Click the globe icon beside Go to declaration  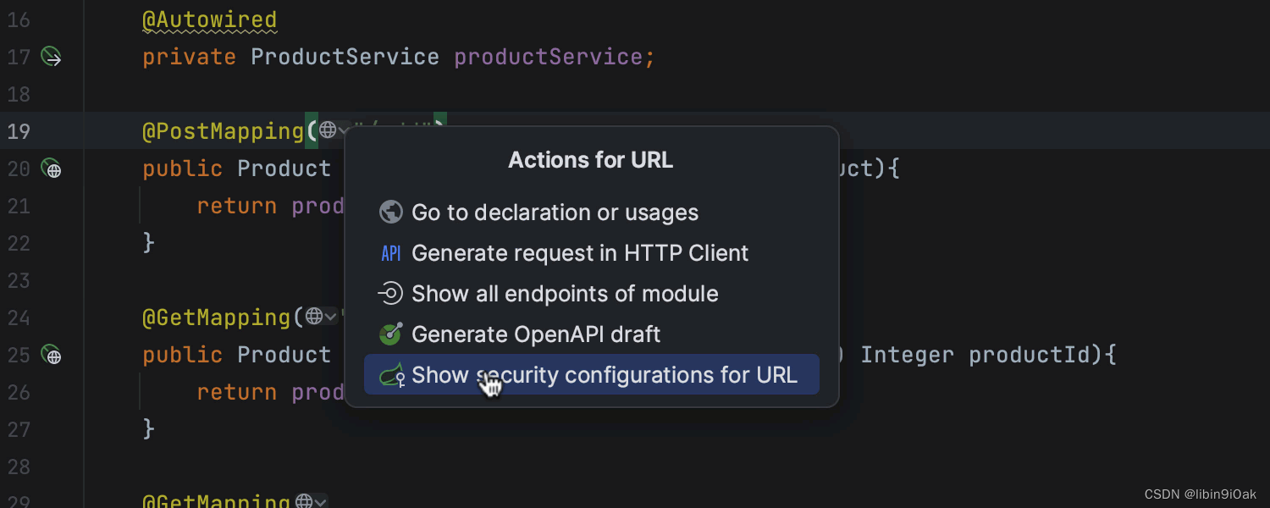[x=390, y=213]
